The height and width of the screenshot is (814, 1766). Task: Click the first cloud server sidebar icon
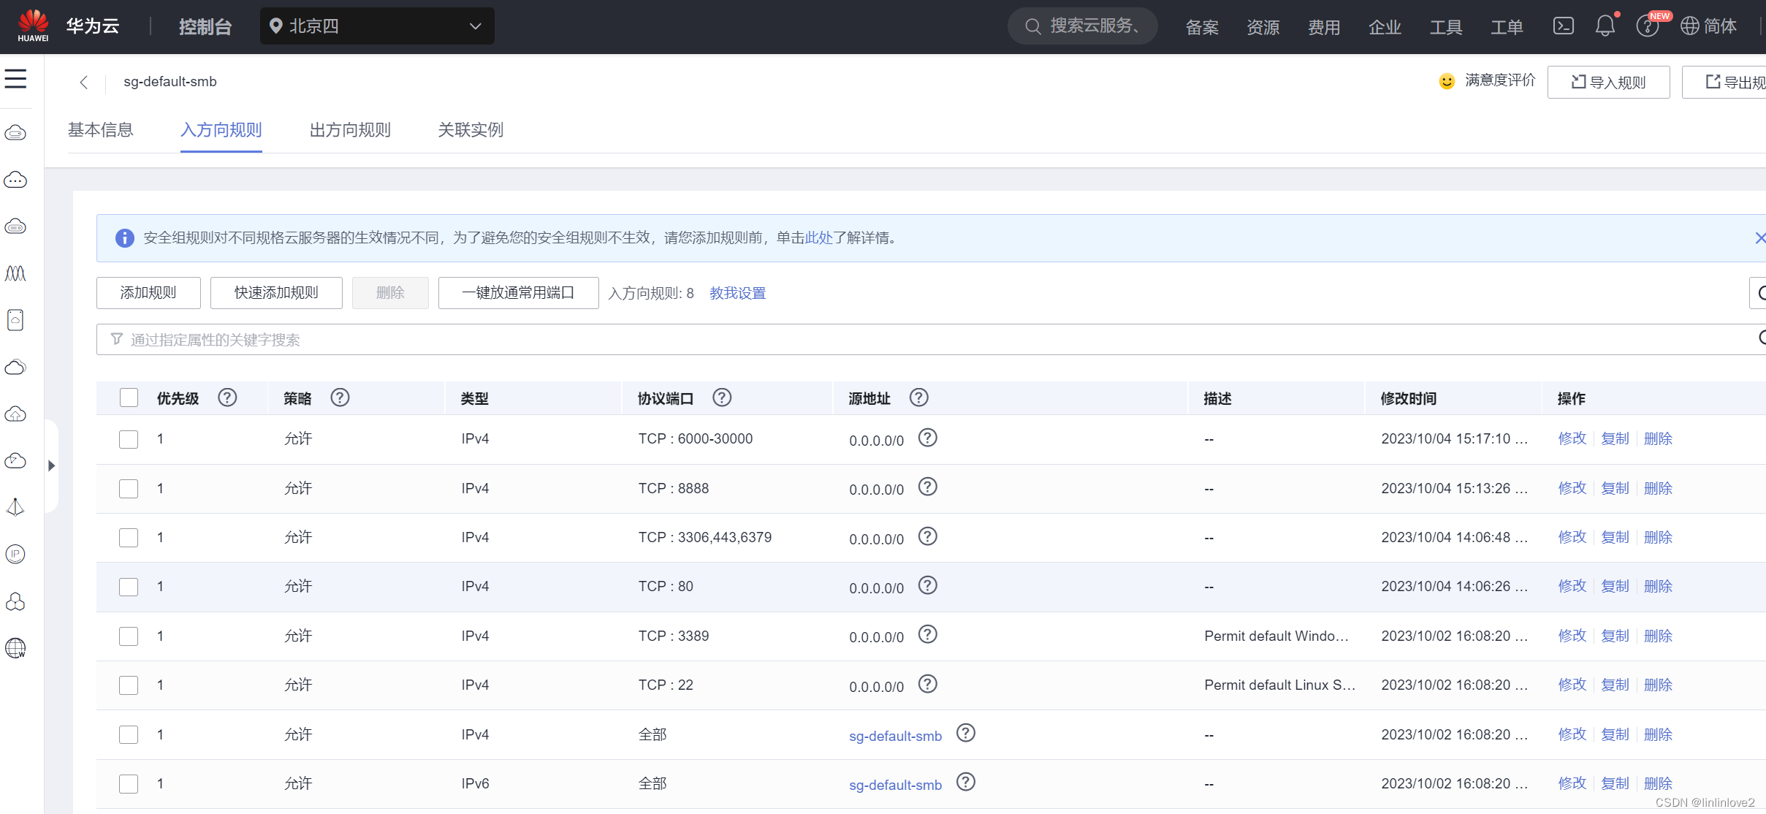15,133
